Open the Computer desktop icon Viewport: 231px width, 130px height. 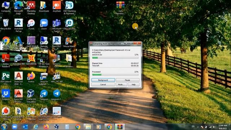click(6, 6)
